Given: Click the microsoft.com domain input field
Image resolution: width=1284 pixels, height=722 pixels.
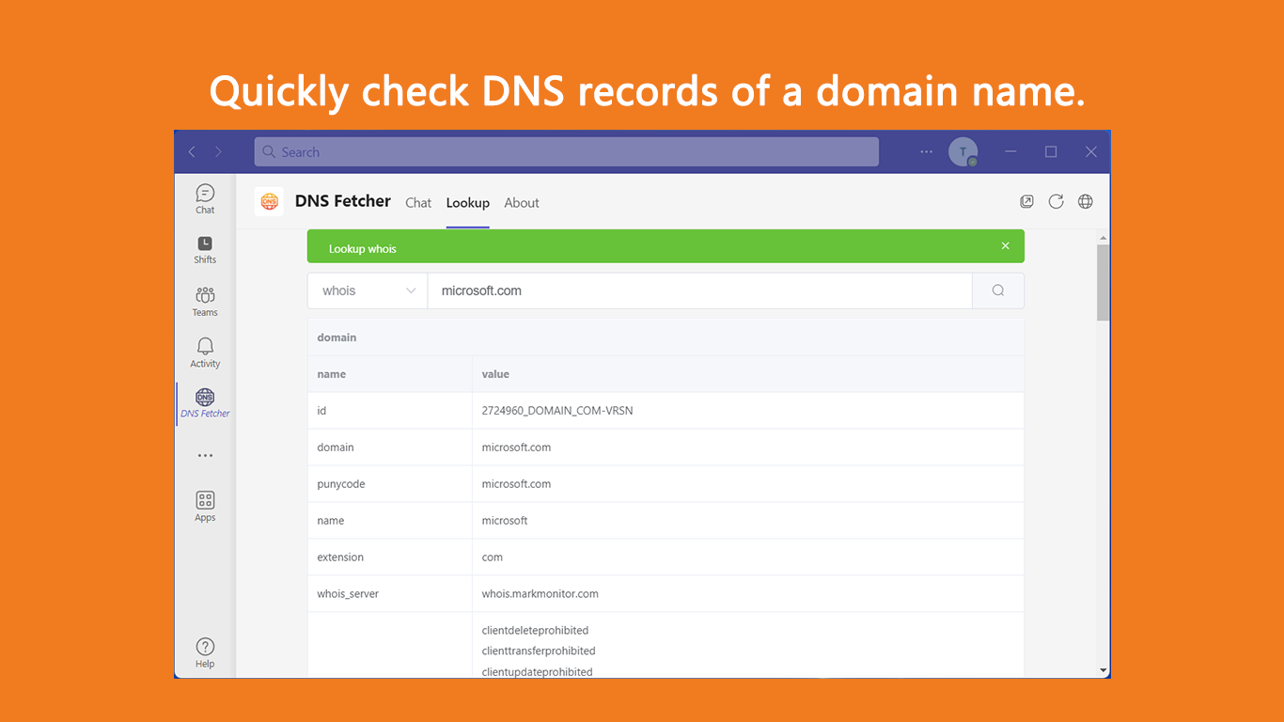Looking at the screenshot, I should 699,290.
